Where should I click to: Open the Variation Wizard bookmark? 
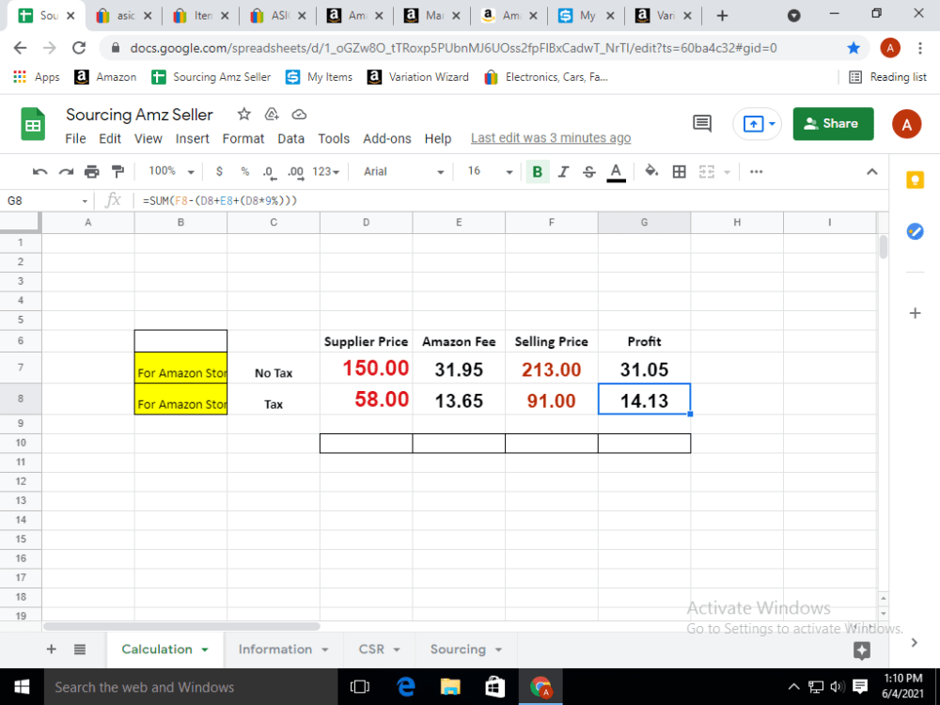point(418,77)
